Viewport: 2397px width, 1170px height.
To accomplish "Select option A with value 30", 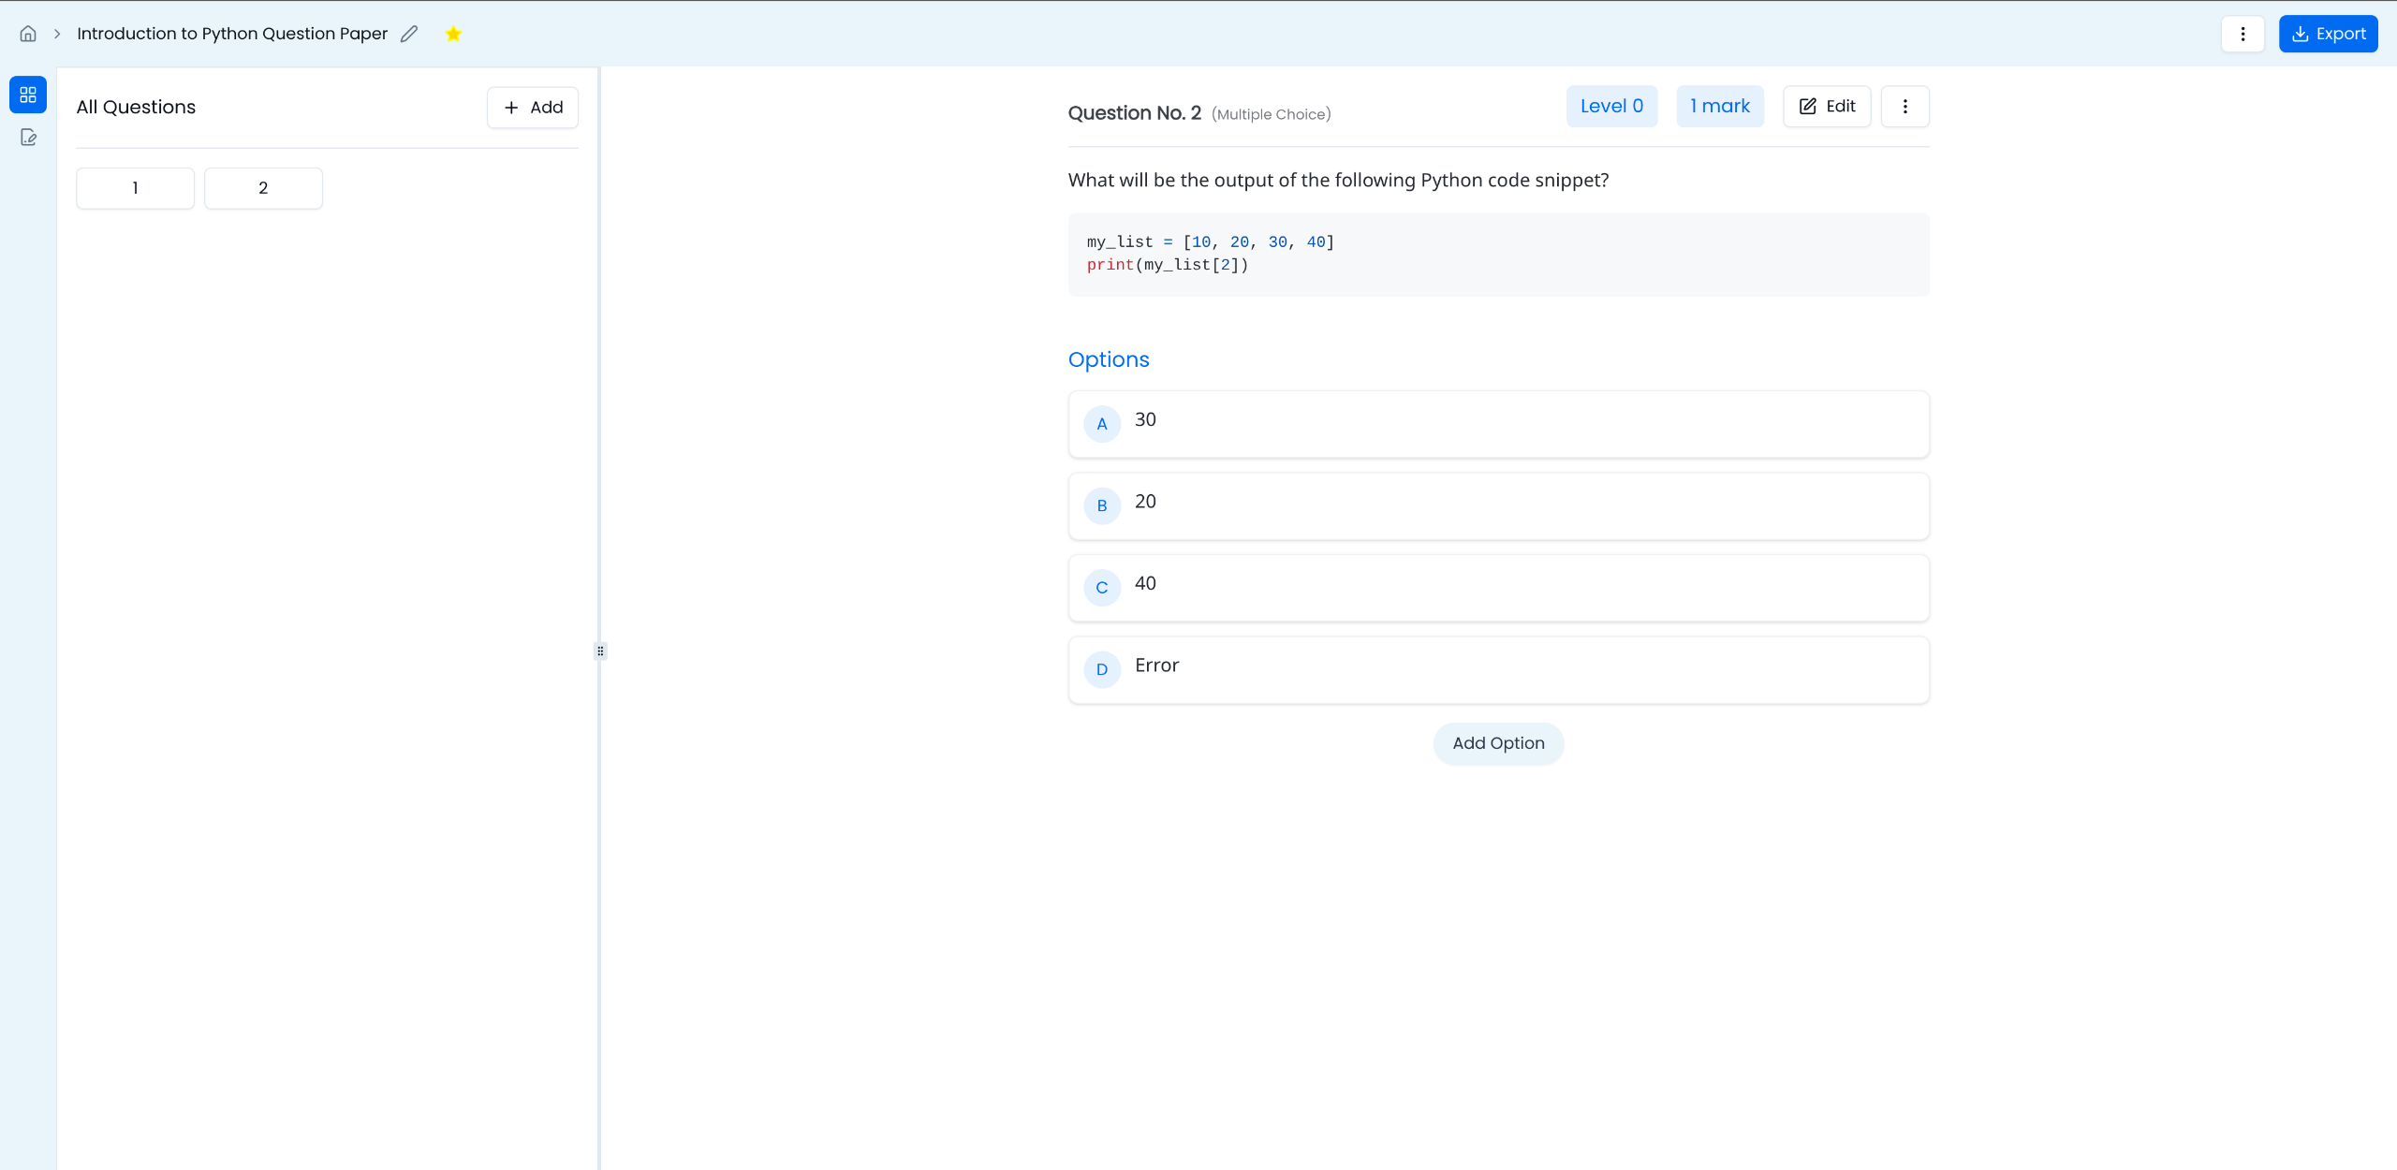I will [1498, 424].
